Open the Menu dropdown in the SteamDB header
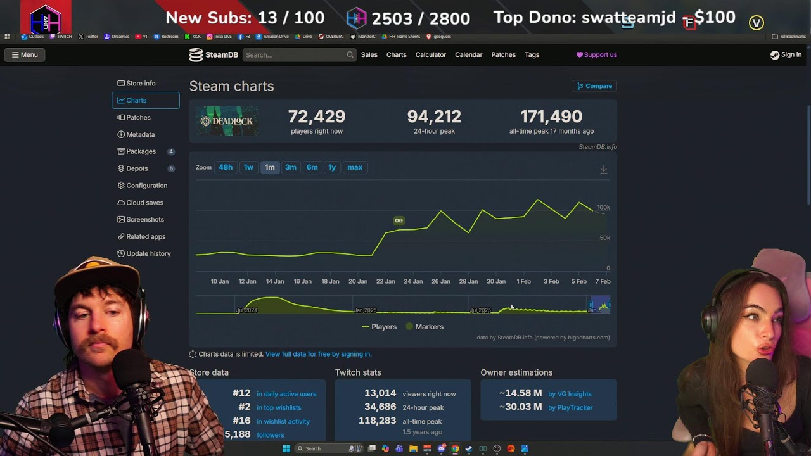The height and width of the screenshot is (456, 811). [x=25, y=55]
